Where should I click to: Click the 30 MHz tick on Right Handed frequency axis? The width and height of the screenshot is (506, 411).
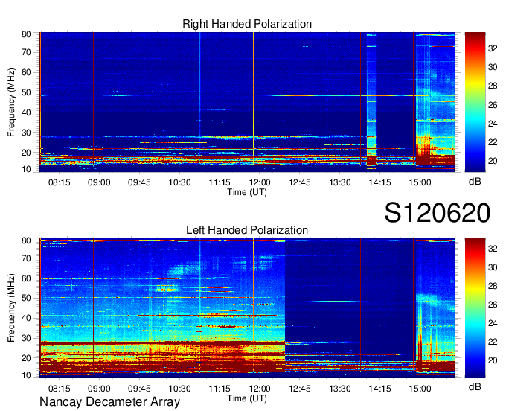click(x=26, y=133)
